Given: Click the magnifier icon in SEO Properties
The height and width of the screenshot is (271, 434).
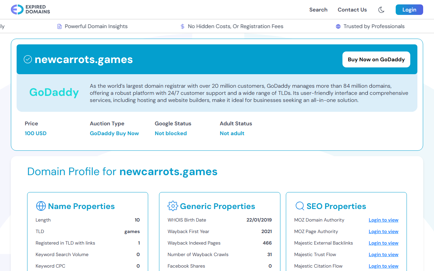Looking at the screenshot, I should point(300,206).
